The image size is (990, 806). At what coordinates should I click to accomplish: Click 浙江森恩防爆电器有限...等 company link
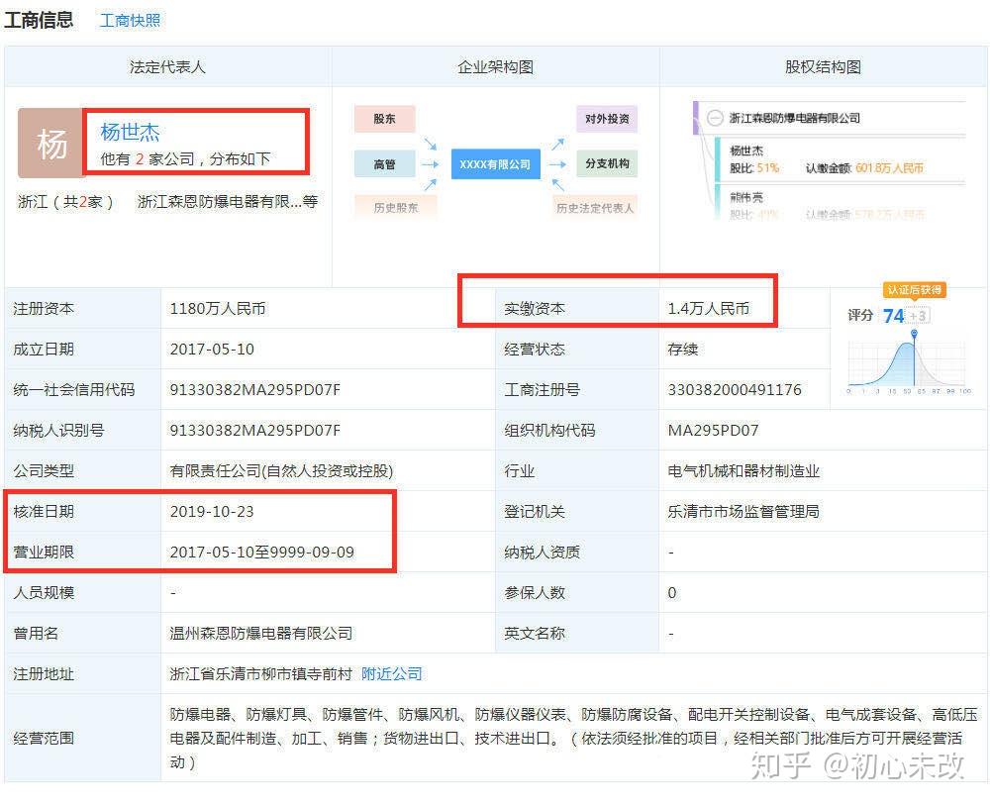point(228,202)
